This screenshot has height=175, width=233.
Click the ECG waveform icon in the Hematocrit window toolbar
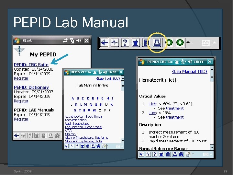point(148,154)
